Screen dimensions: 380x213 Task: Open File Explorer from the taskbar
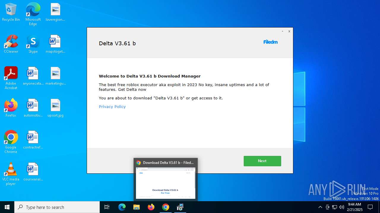(137, 207)
